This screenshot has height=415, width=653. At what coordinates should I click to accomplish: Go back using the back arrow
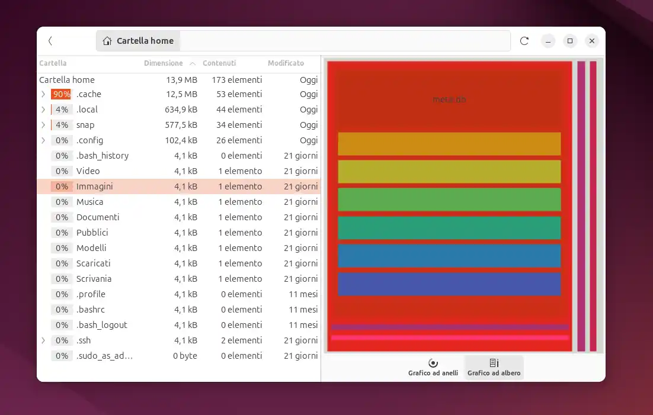(x=50, y=41)
